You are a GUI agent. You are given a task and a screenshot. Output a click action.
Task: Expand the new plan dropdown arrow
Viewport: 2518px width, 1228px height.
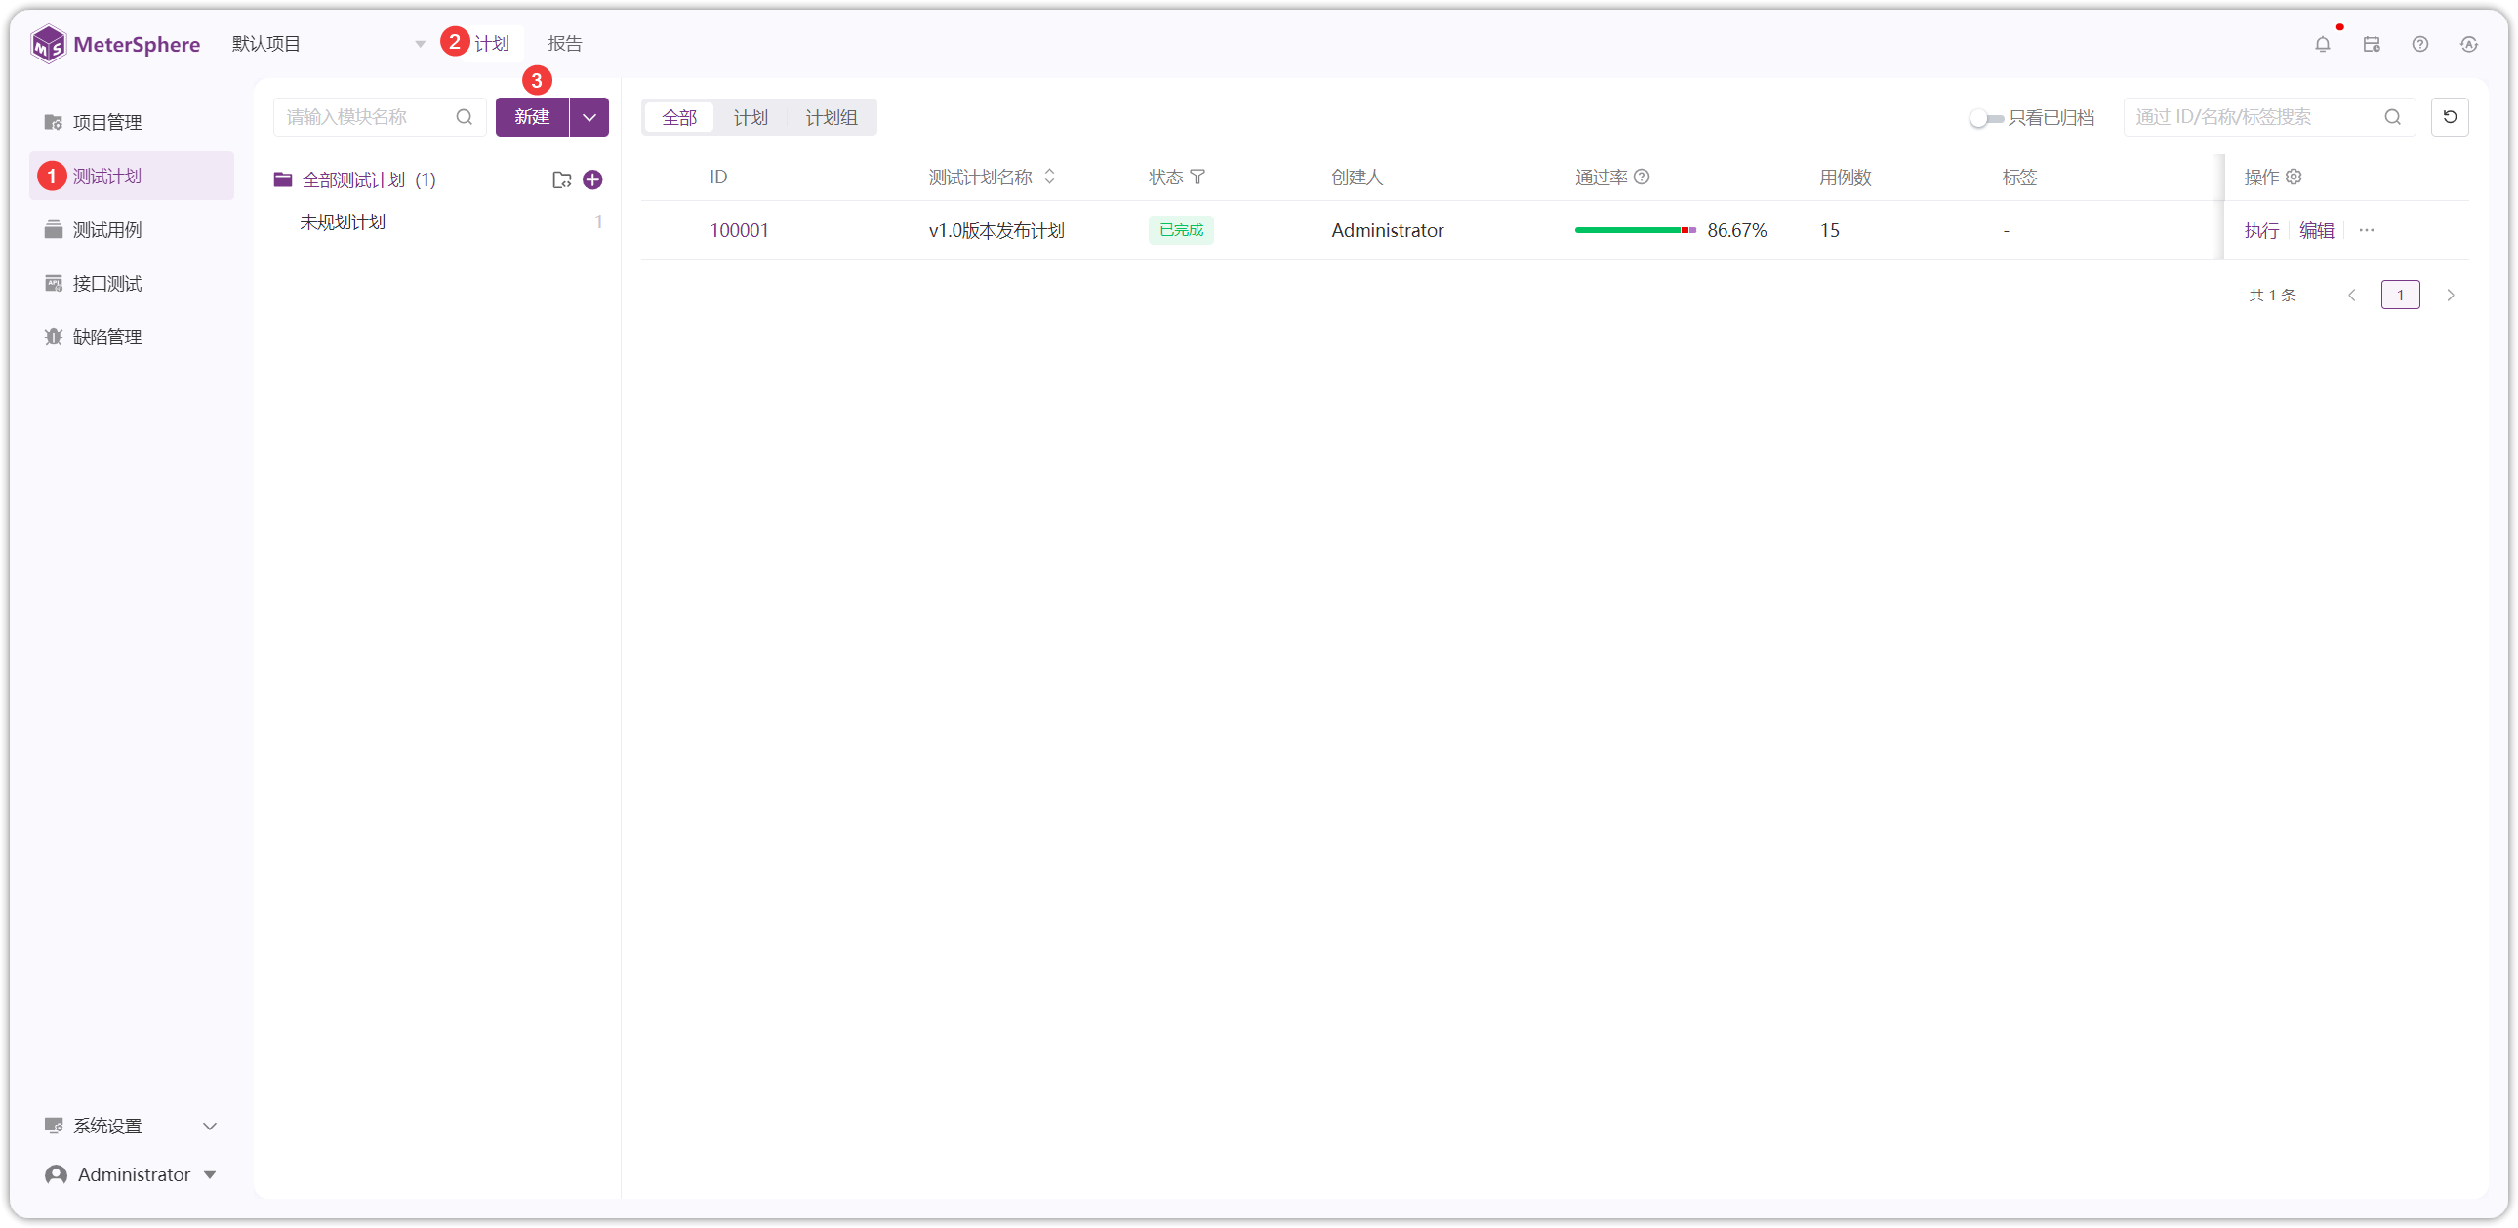click(589, 117)
